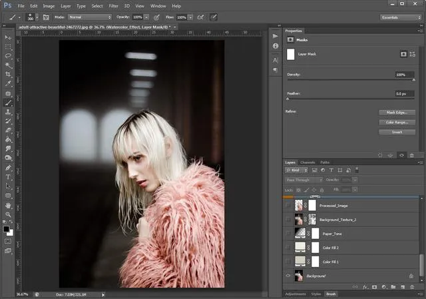Hide the Background layer eye icon
The width and height of the screenshot is (426, 299).
click(288, 276)
